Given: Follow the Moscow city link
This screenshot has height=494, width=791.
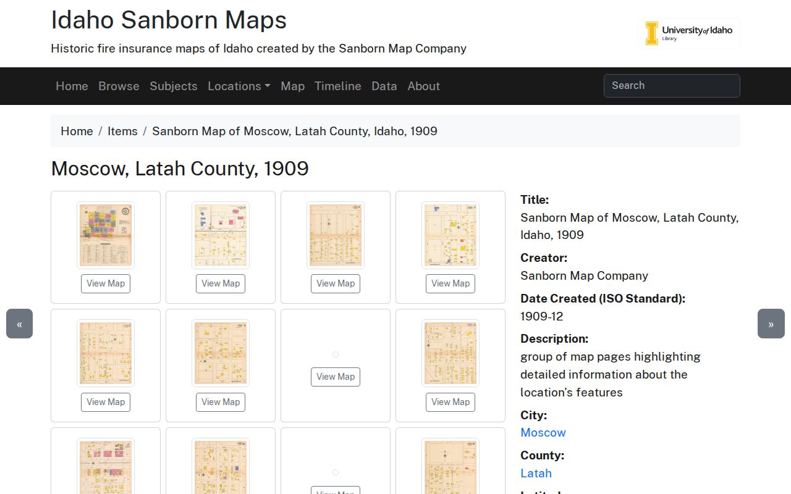Looking at the screenshot, I should (543, 432).
